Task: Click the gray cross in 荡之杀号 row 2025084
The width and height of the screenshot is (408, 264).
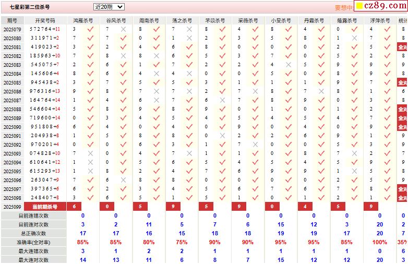Action: 189,74
